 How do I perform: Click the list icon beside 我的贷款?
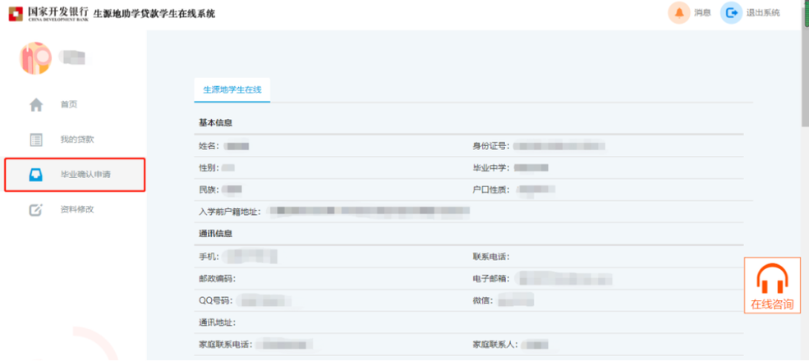36,139
